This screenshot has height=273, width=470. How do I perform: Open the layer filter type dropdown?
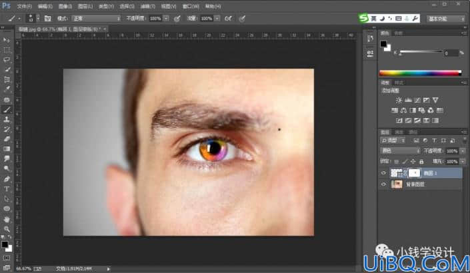coord(393,140)
